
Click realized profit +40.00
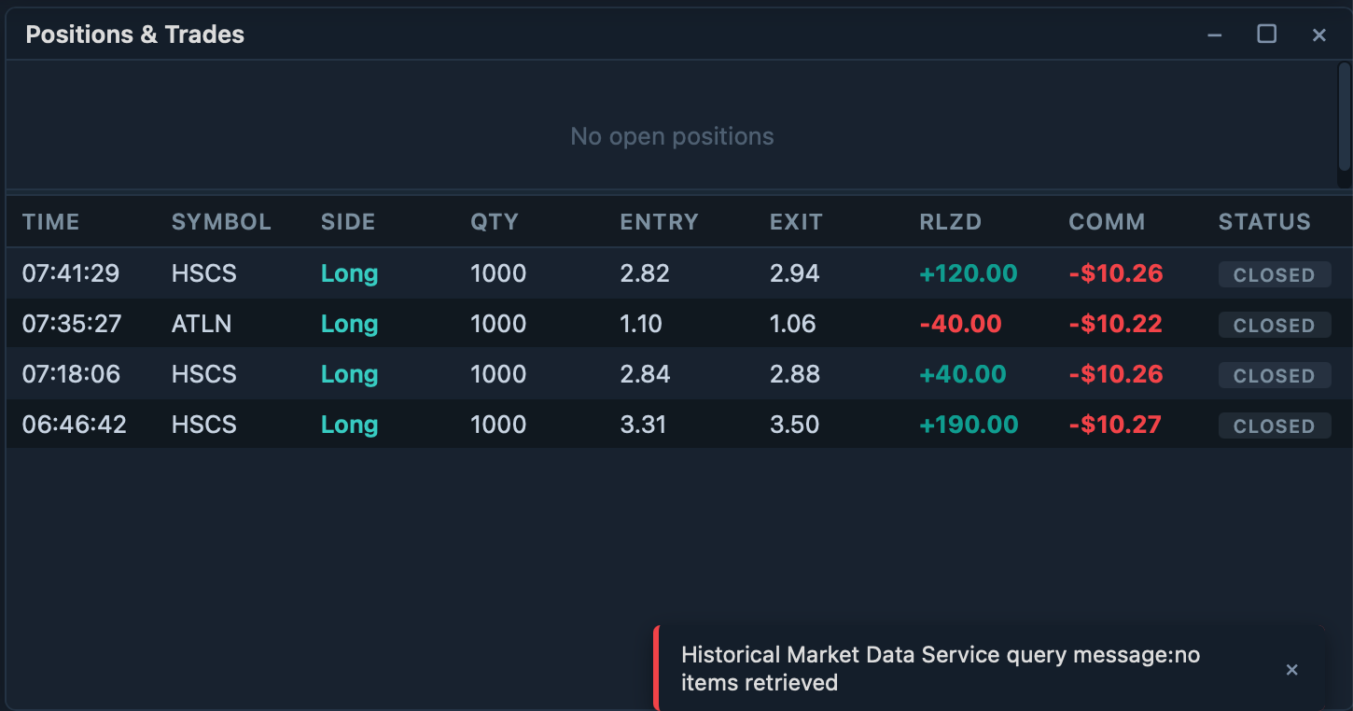(x=963, y=374)
